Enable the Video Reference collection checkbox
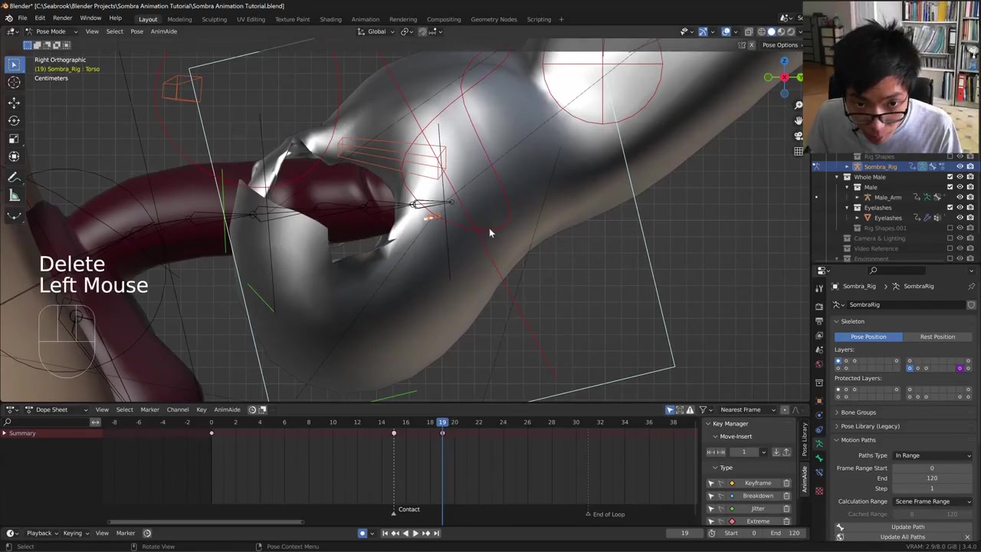 950,248
